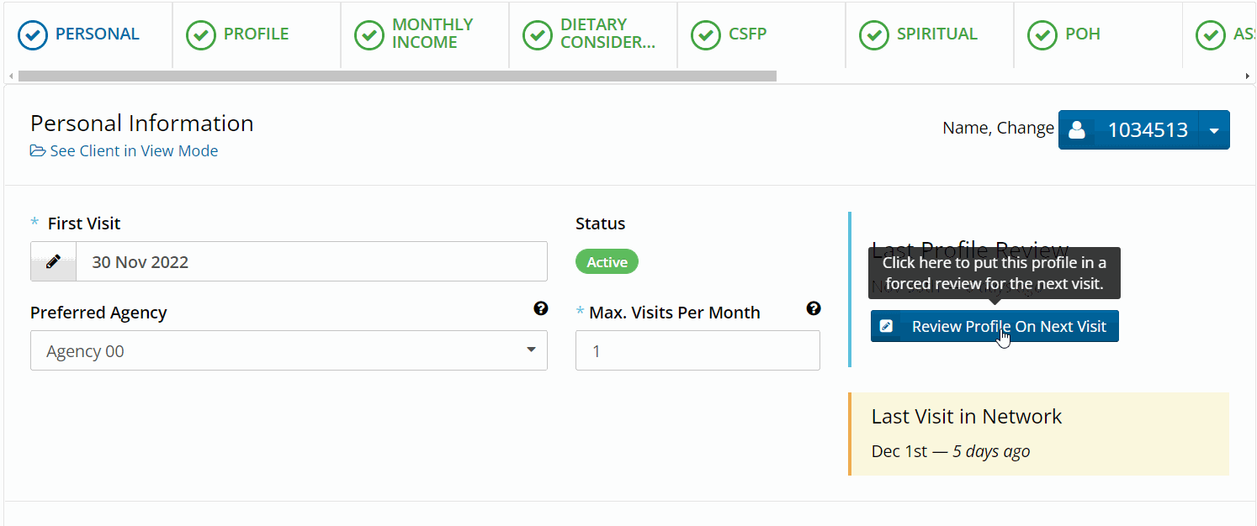The width and height of the screenshot is (1257, 526).
Task: Click the pencil icon inside Review Profile button
Action: tap(886, 326)
